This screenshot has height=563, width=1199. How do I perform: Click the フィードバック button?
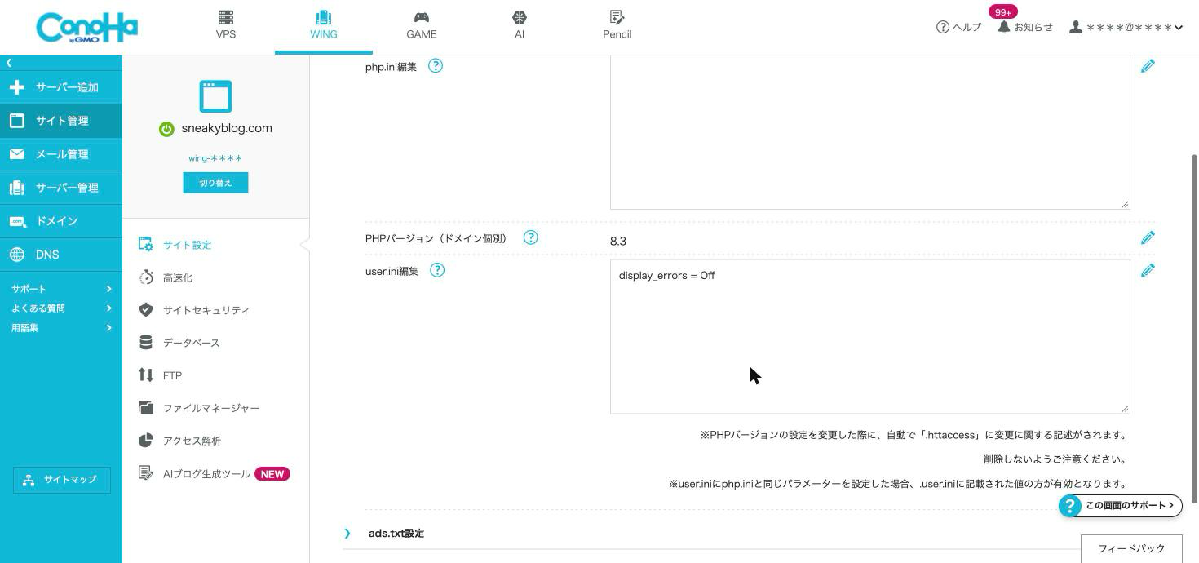(x=1131, y=549)
